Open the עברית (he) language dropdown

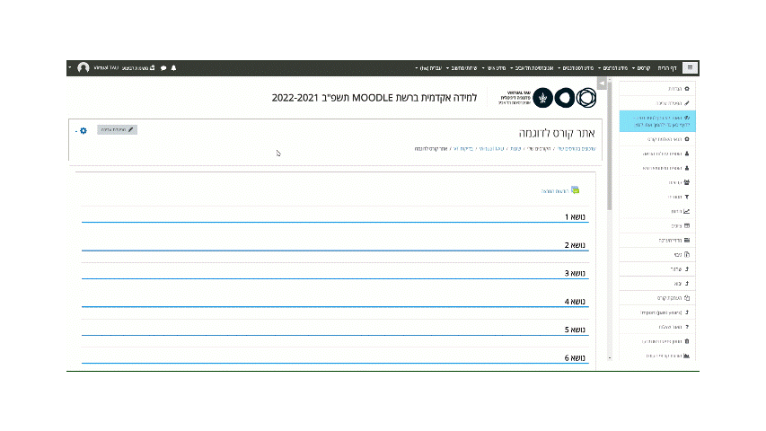pyautogui.click(x=428, y=68)
